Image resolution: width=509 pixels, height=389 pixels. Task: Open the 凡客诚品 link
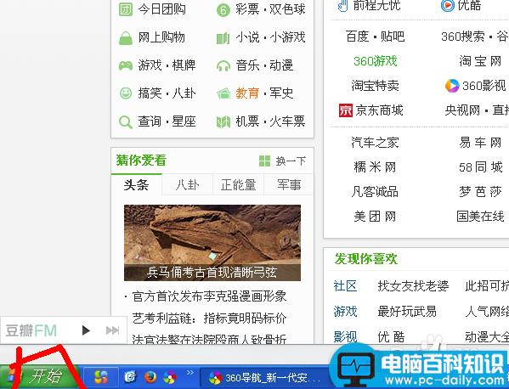point(375,191)
